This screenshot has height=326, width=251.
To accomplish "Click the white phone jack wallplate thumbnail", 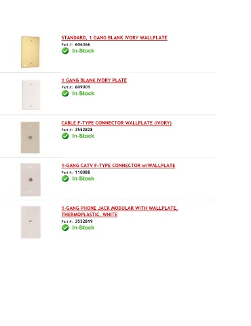I will [x=31, y=222].
